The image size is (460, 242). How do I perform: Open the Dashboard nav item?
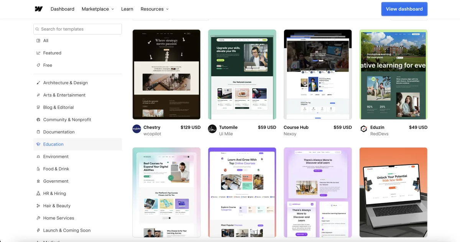click(62, 9)
